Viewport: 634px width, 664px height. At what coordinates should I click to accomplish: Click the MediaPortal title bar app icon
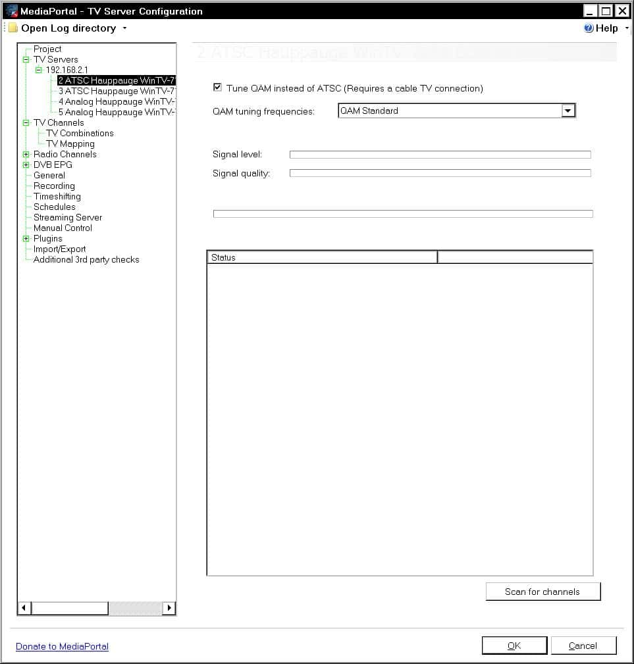tap(12, 11)
